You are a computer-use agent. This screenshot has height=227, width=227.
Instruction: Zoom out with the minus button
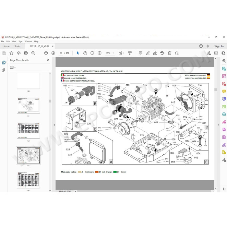92,53
